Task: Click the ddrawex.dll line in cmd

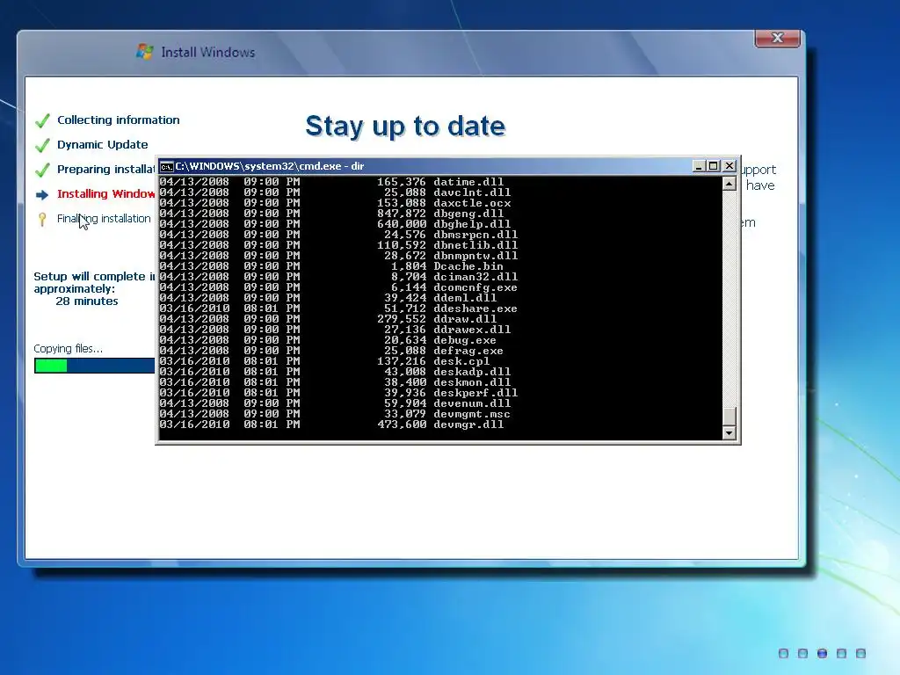Action: pyautogui.click(x=335, y=330)
